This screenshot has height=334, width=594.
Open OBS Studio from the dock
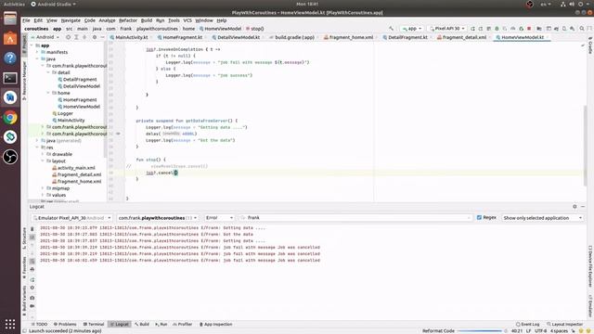10,157
